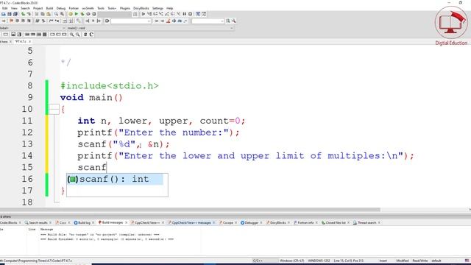Open the Plugins menu

coord(125,8)
